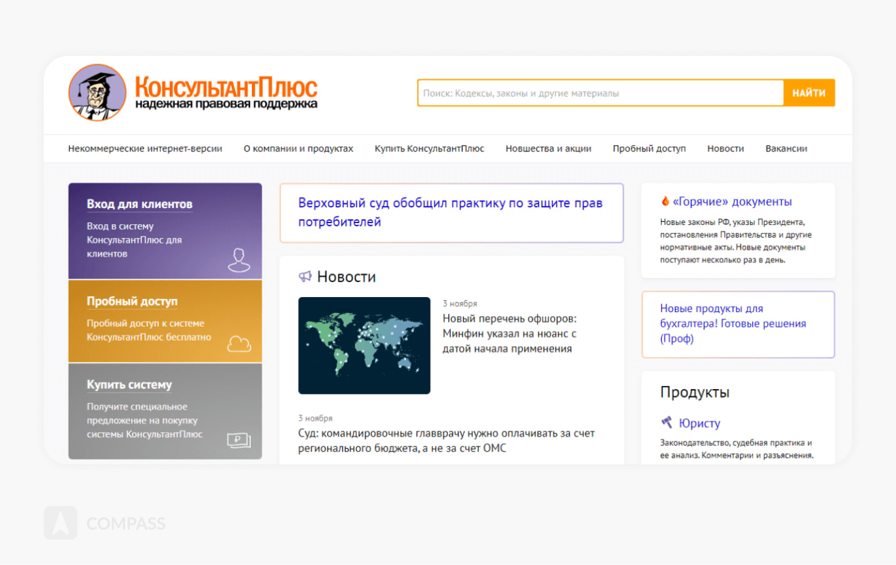896x565 pixels.
Task: Open the world map news thumbnail
Action: pos(364,346)
